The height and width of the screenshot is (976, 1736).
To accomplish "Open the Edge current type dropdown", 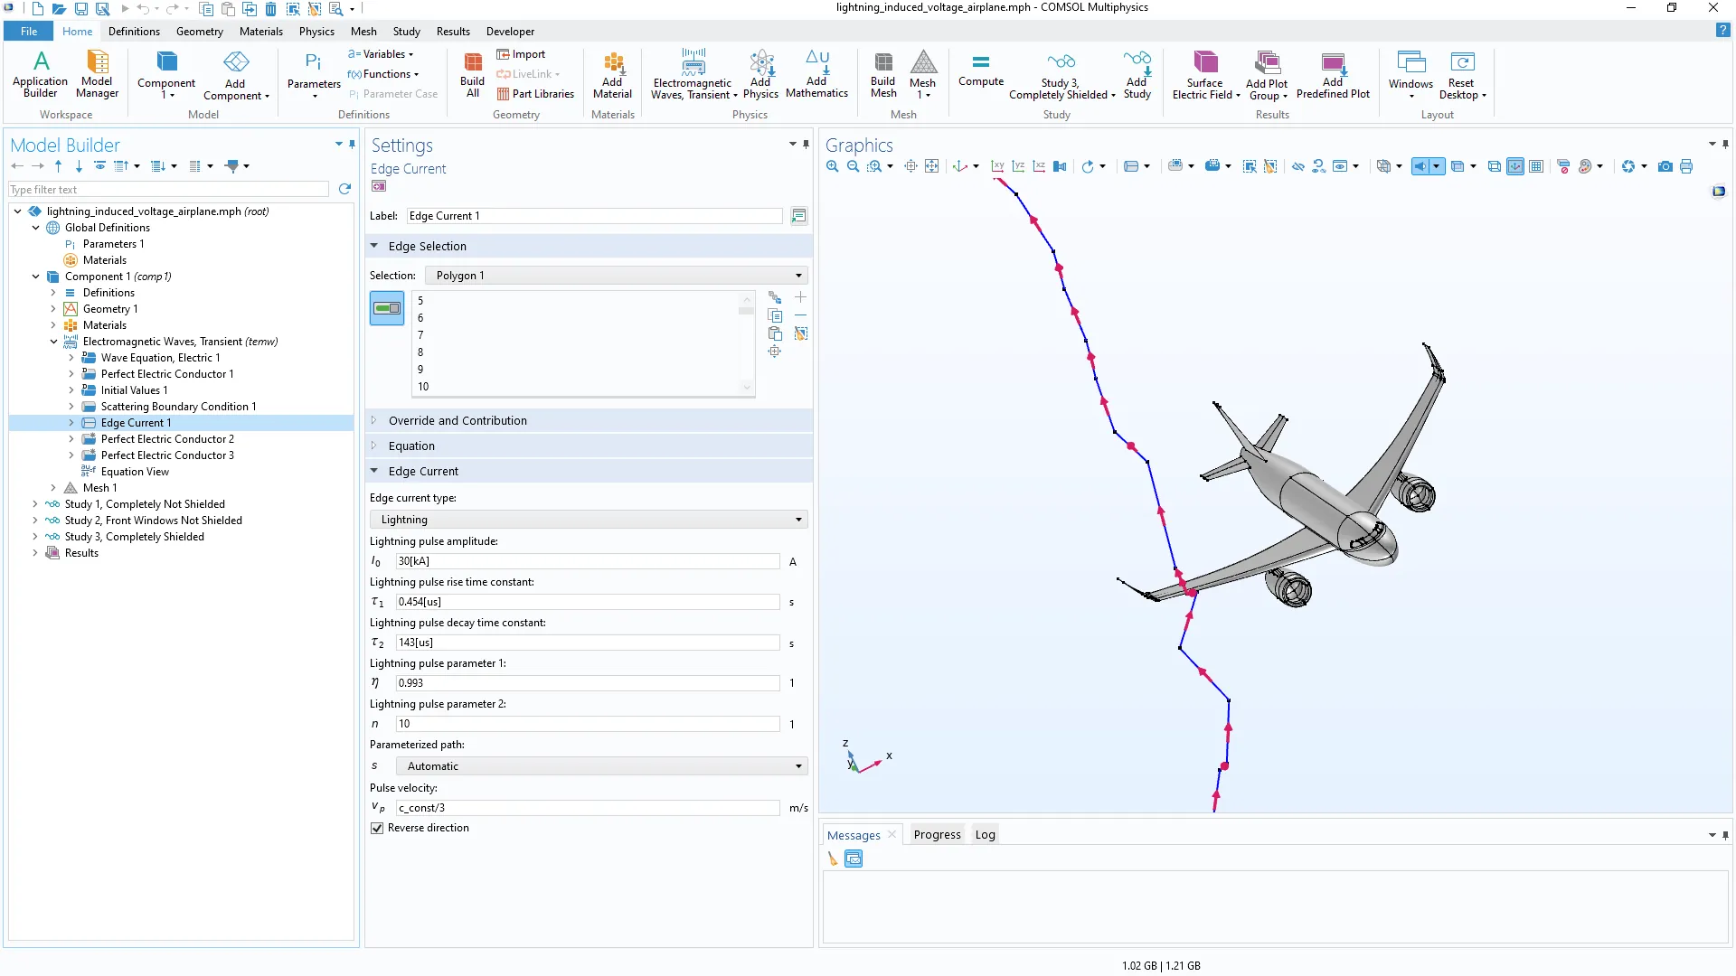I will pyautogui.click(x=589, y=520).
